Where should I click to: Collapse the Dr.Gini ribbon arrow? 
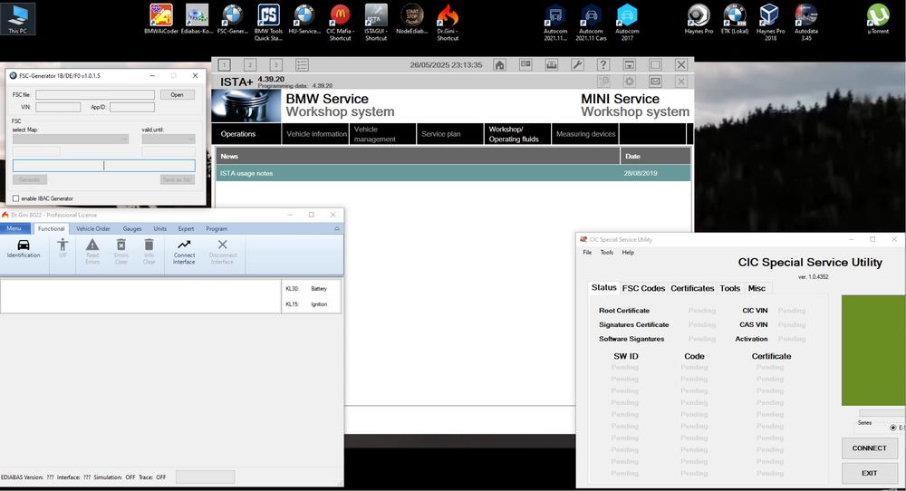(x=337, y=229)
